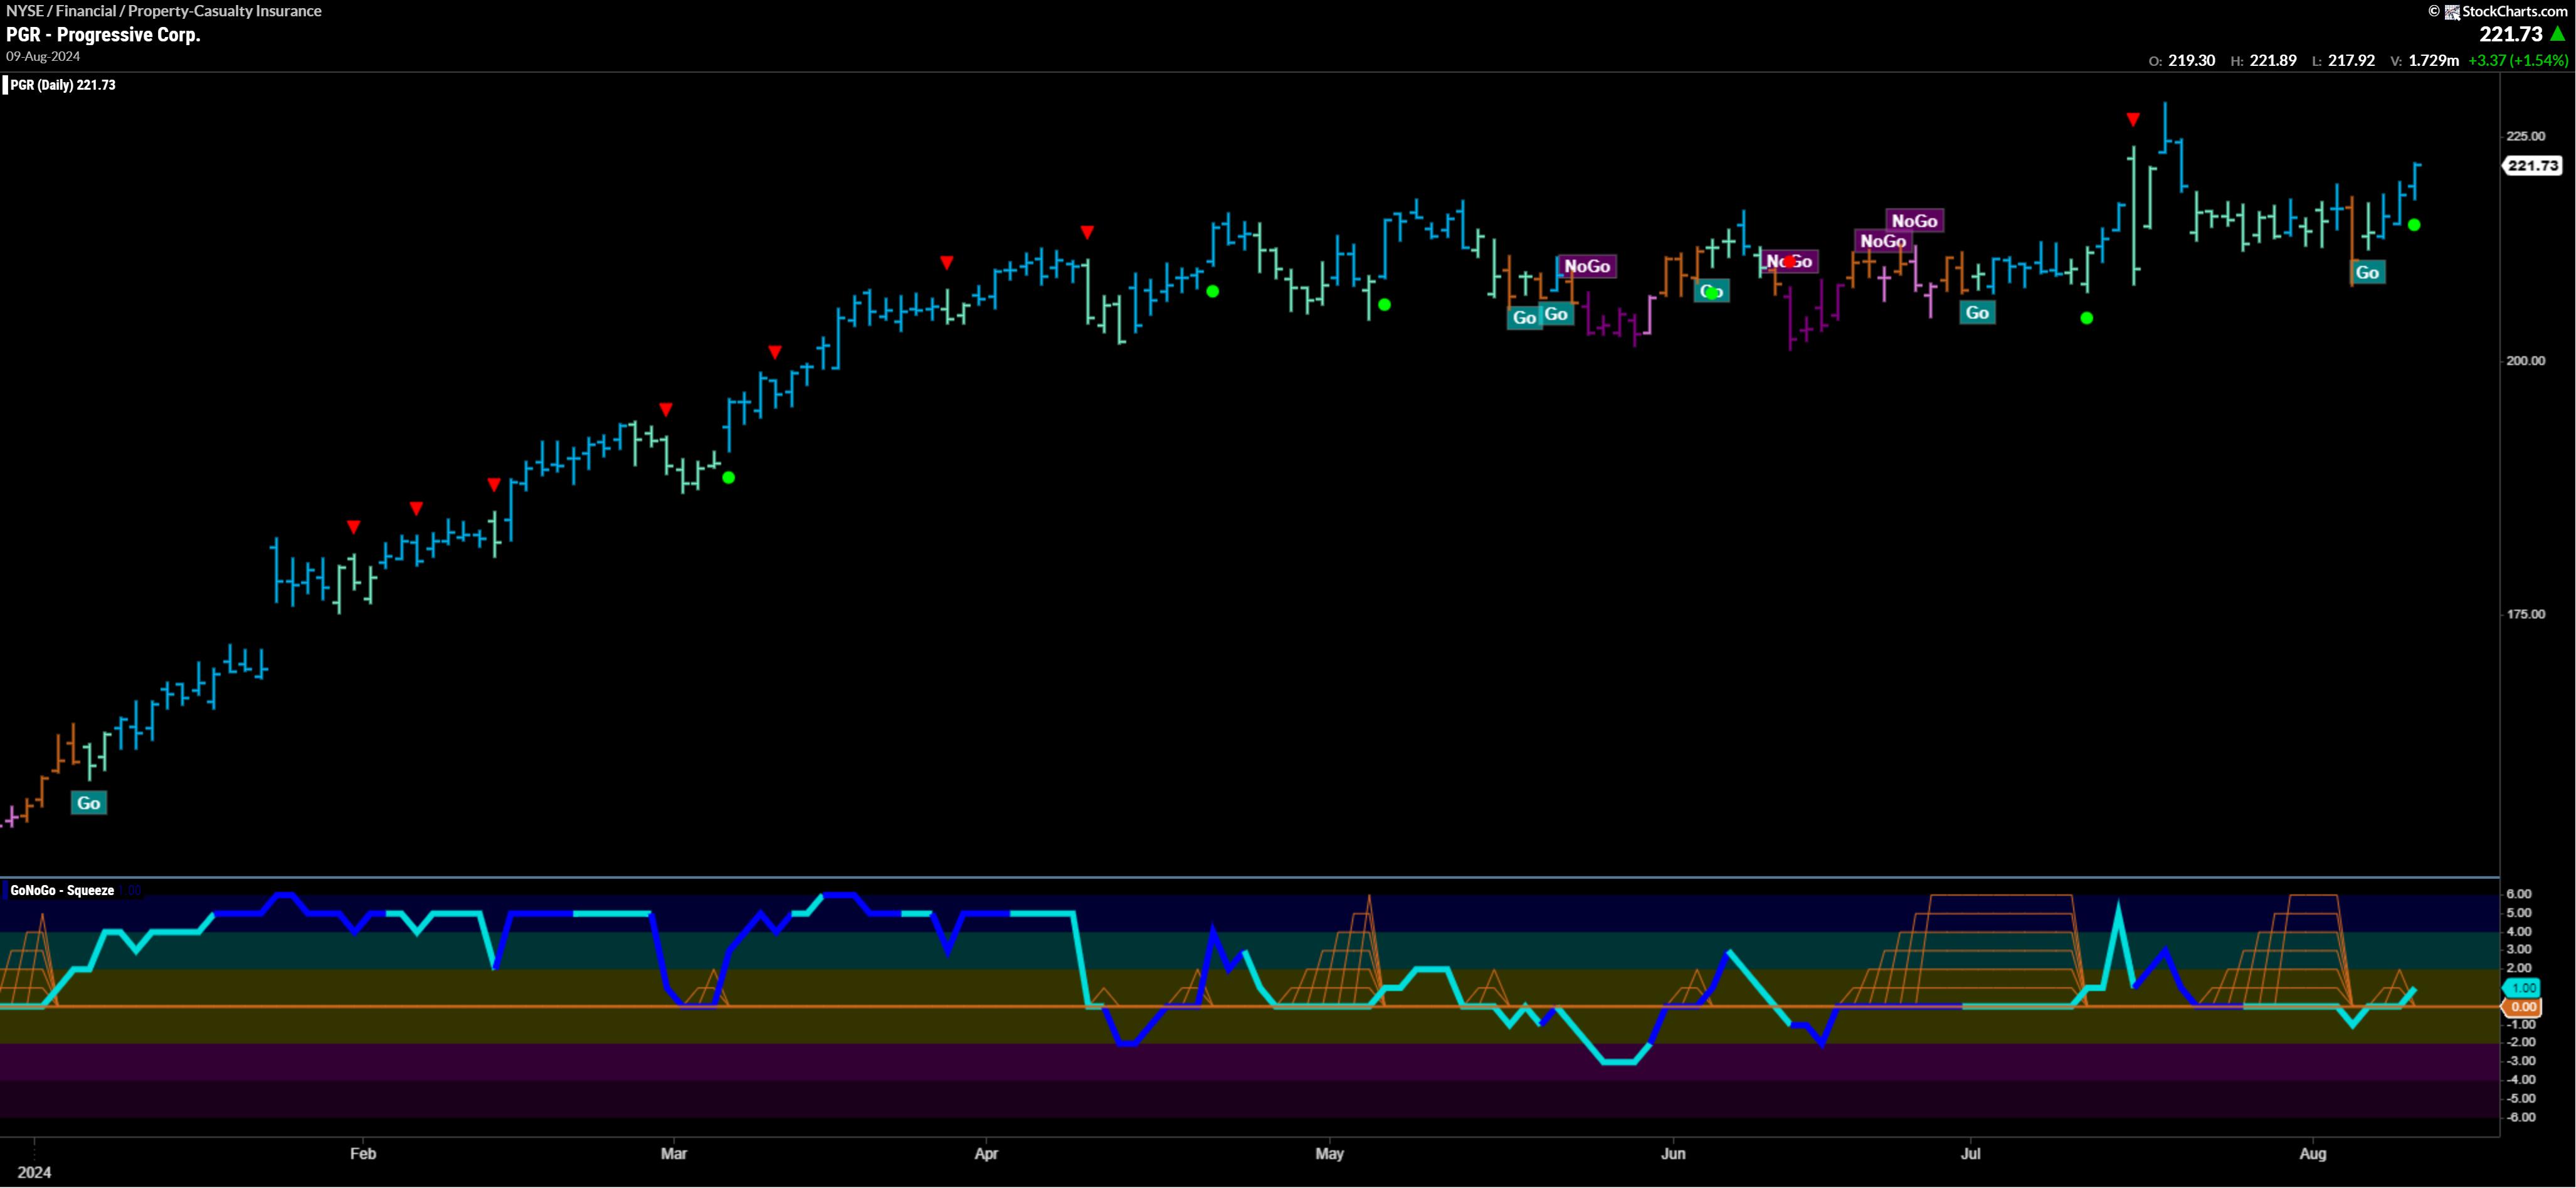The width and height of the screenshot is (2576, 1188).
Task: Select the GoNoGo - Squeeze panel label
Action: click(62, 890)
